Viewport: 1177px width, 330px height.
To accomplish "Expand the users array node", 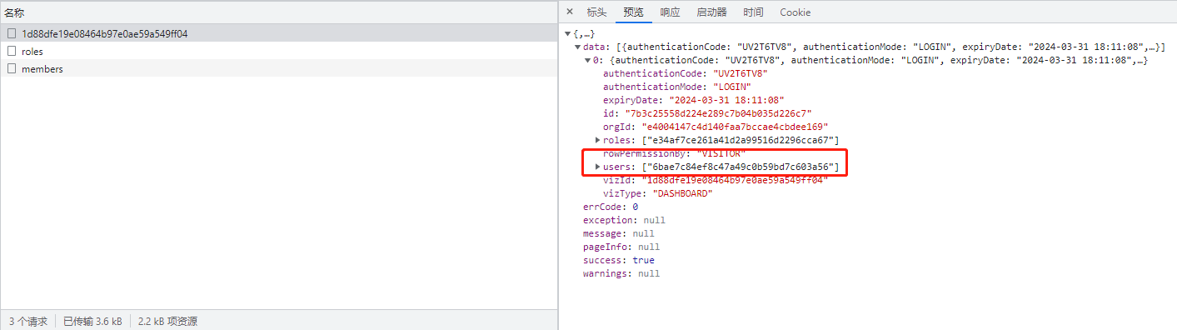I will [x=597, y=167].
